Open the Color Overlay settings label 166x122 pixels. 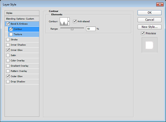point(18,61)
